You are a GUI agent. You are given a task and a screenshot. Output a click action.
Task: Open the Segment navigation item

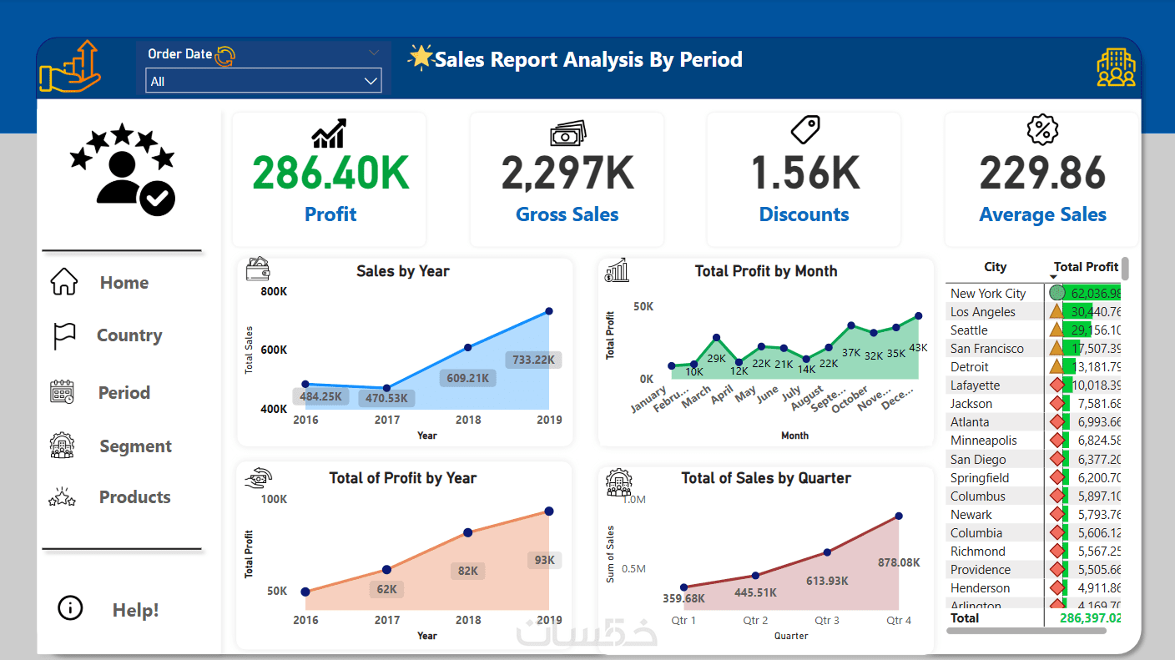[x=135, y=446]
